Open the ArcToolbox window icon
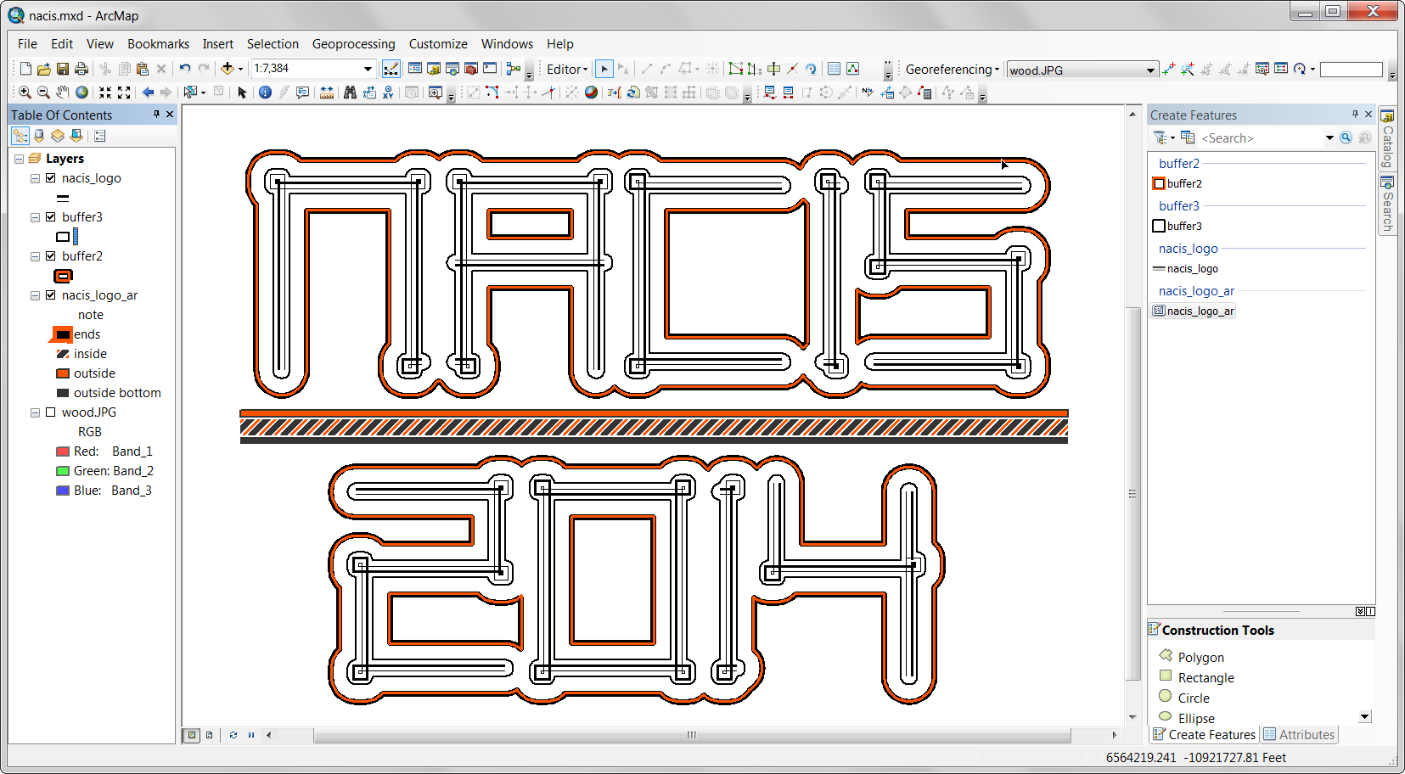This screenshot has height=774, width=1405. click(x=469, y=69)
